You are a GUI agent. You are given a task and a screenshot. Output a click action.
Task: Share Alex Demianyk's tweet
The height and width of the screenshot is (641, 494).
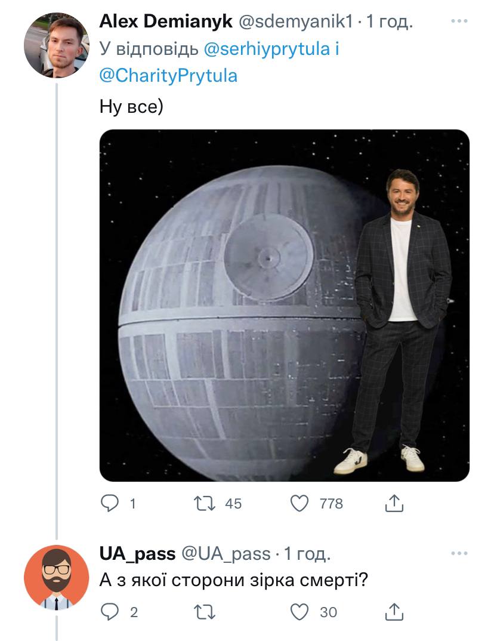(394, 504)
